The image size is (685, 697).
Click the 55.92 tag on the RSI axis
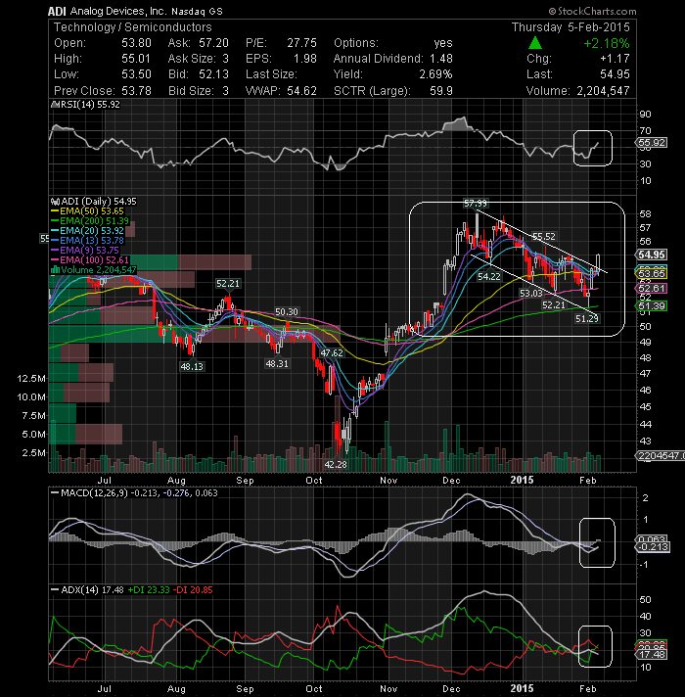652,143
